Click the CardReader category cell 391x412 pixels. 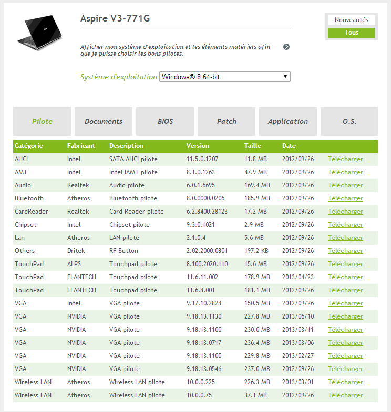click(32, 212)
